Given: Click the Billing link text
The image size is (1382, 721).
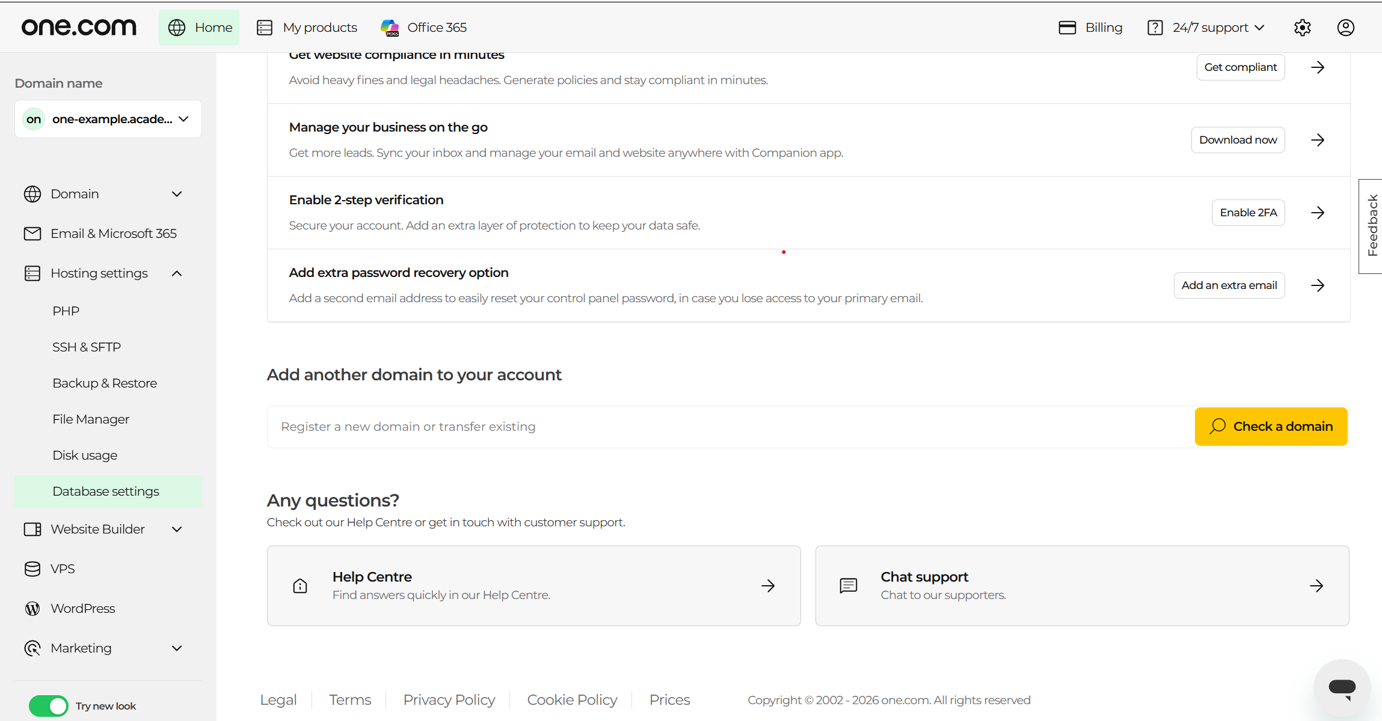Looking at the screenshot, I should pyautogui.click(x=1104, y=28).
